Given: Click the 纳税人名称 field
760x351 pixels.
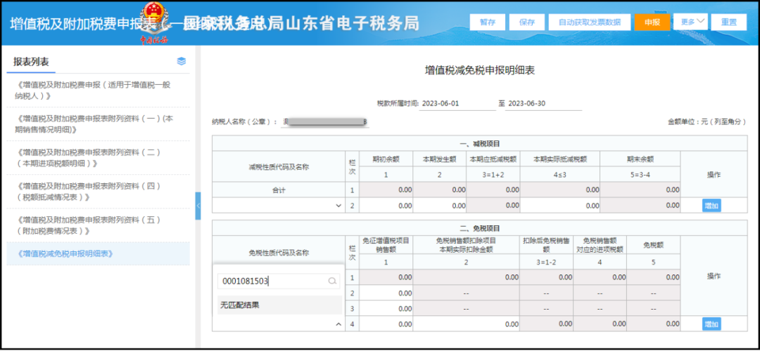Looking at the screenshot, I should click(x=324, y=122).
